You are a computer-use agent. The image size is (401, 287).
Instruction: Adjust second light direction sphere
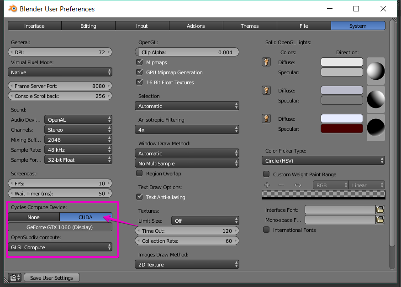tap(376, 99)
